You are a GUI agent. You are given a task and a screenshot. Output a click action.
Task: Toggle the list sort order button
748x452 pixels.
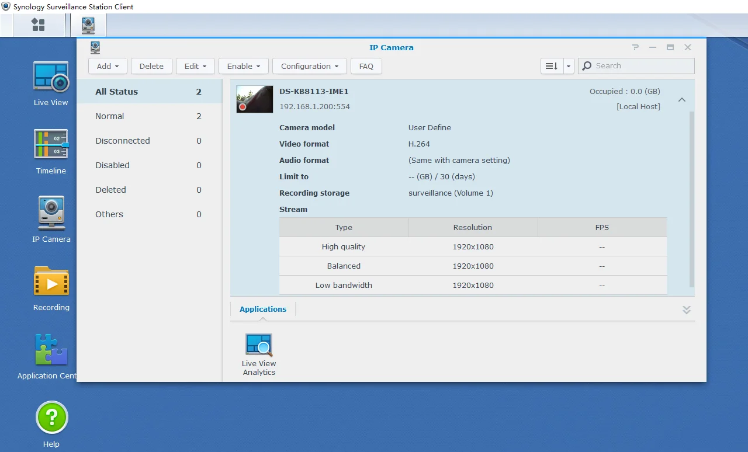coord(552,66)
